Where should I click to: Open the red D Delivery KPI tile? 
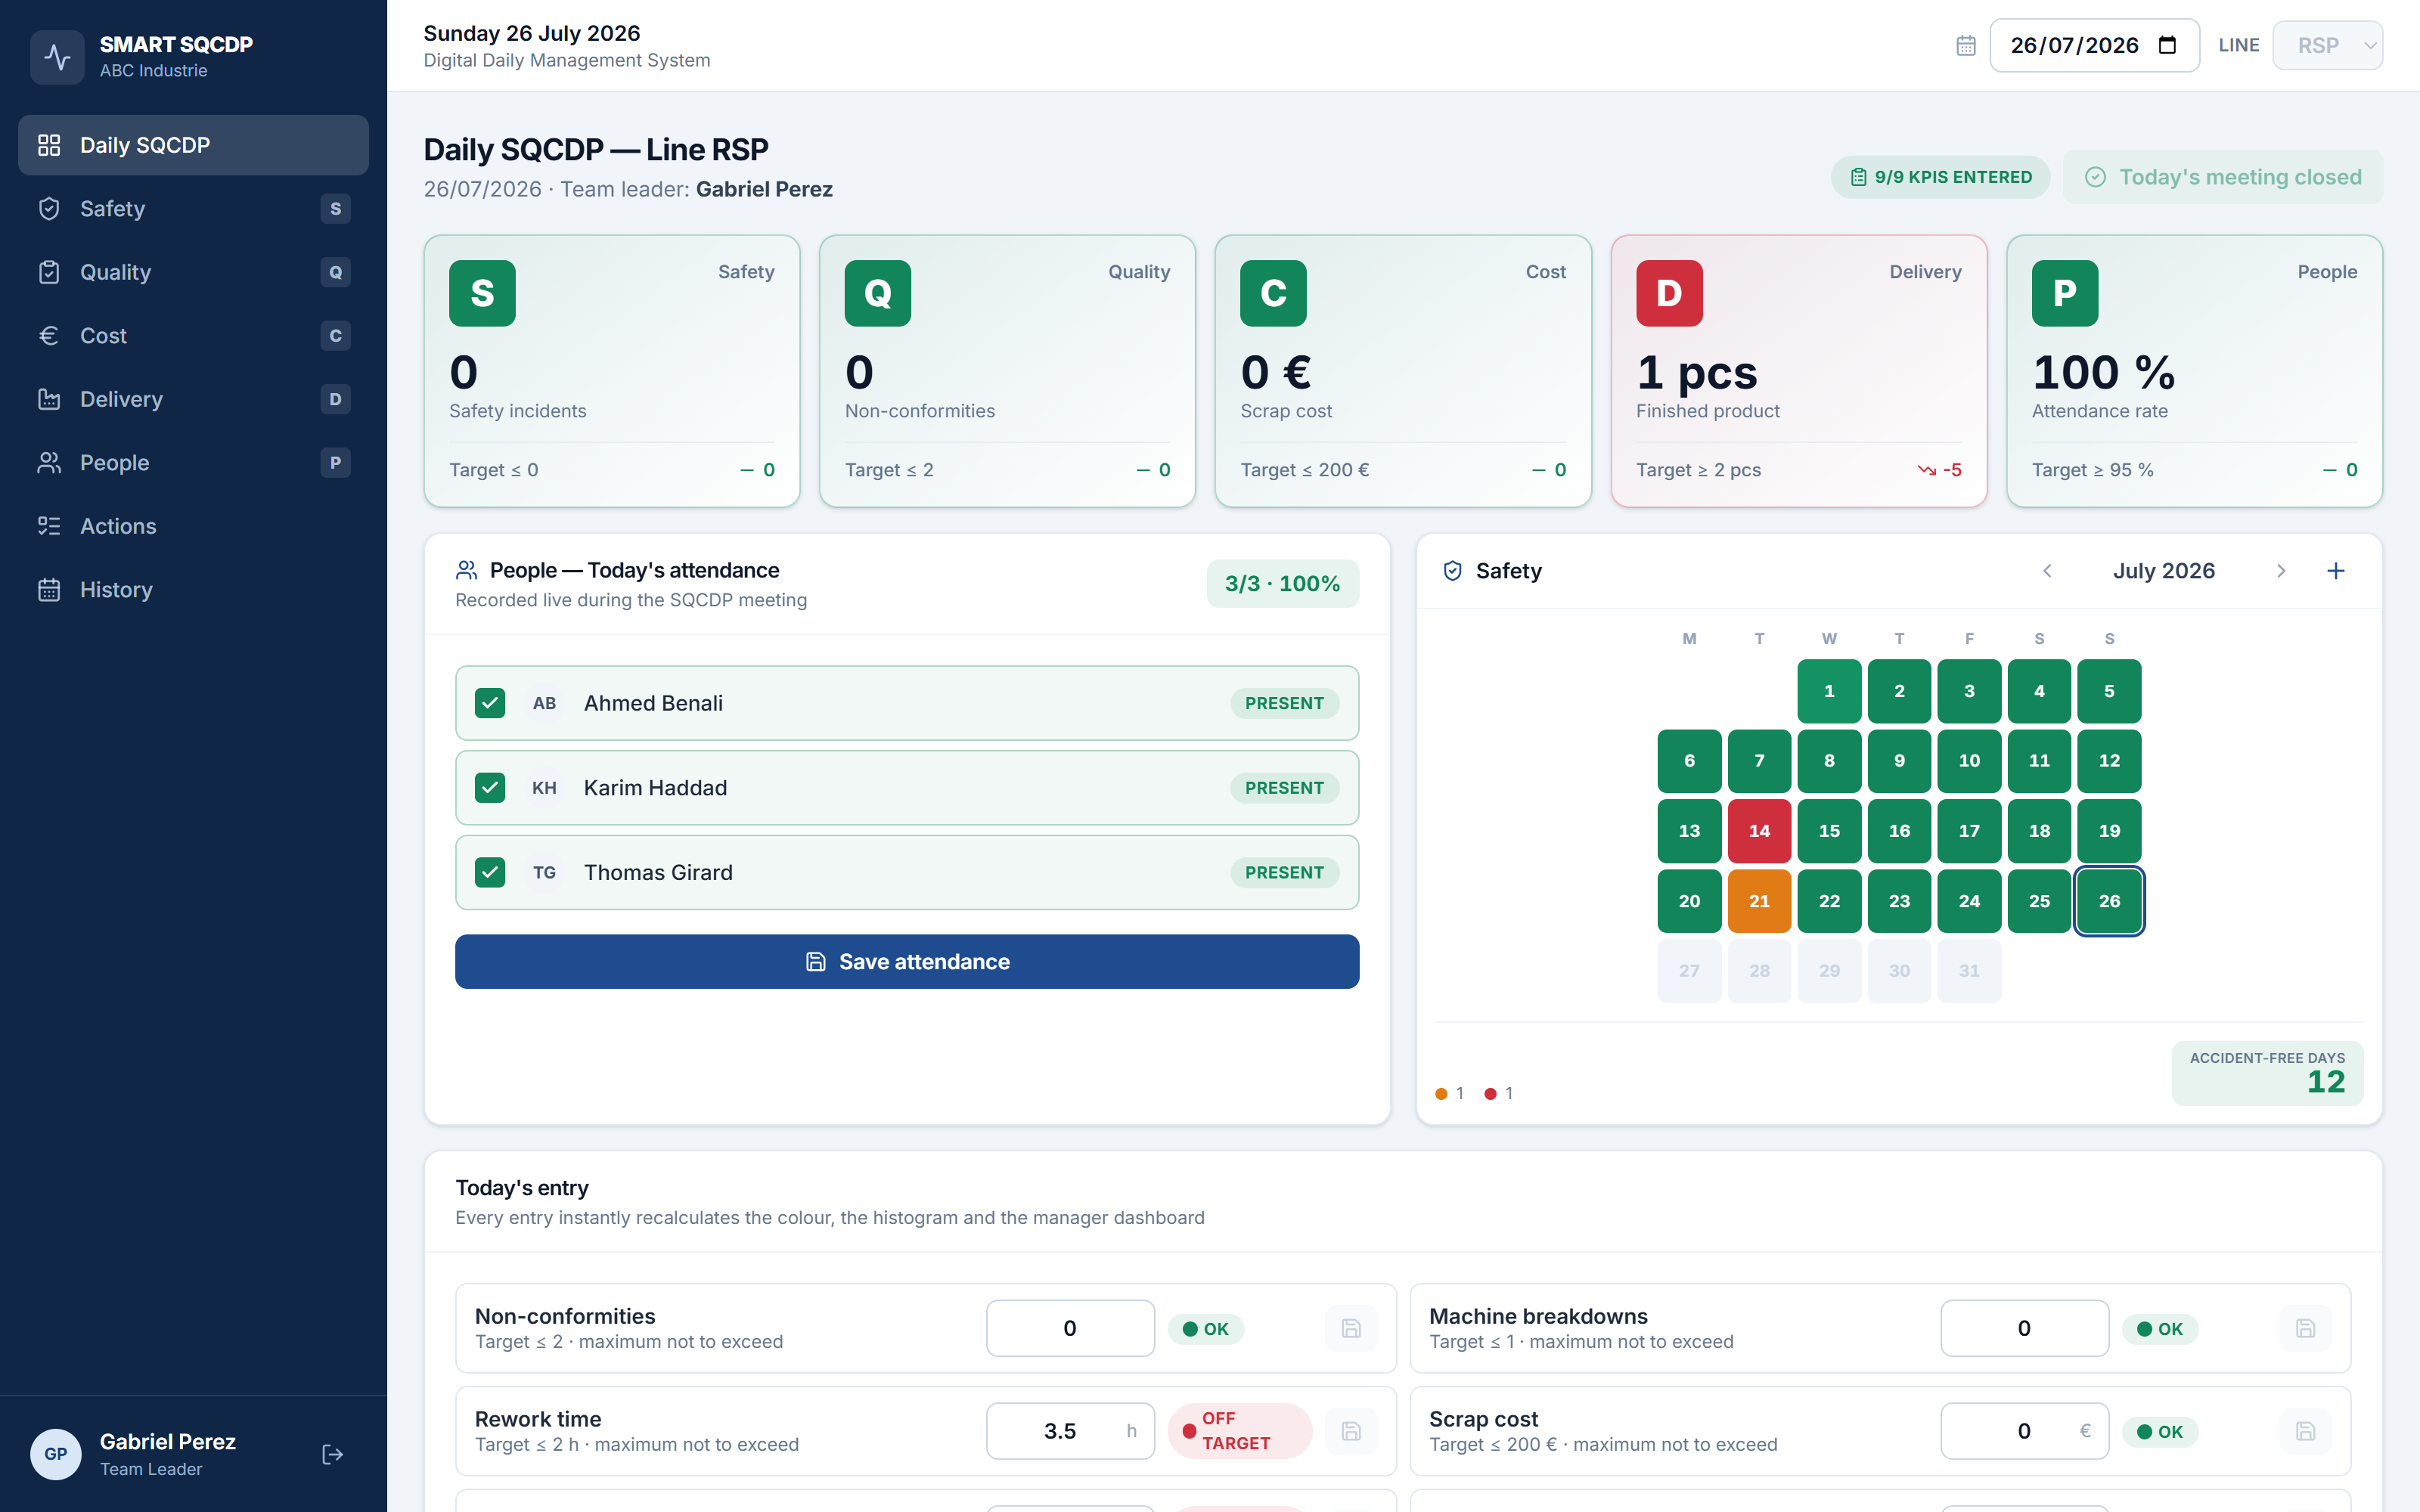tap(1799, 371)
